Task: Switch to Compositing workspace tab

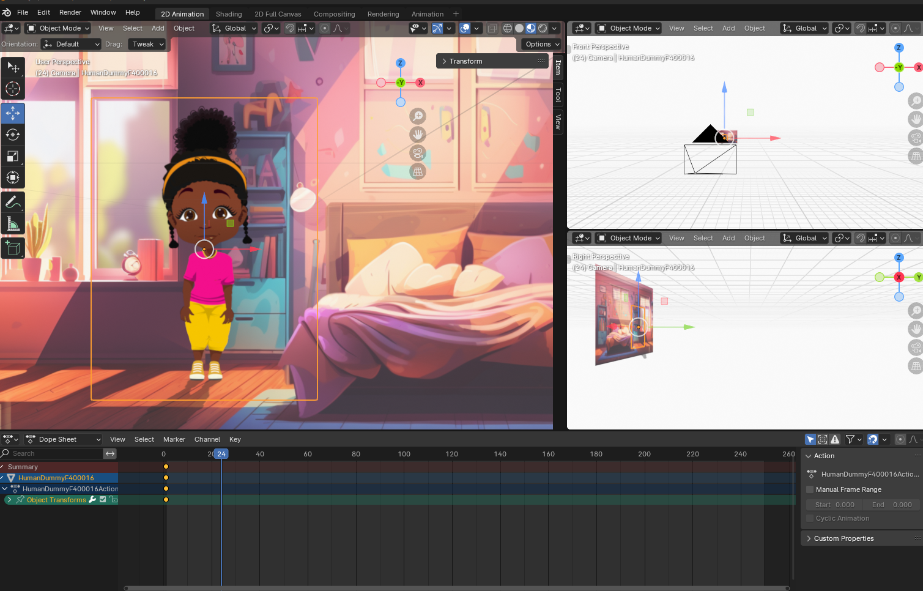Action: pyautogui.click(x=334, y=14)
